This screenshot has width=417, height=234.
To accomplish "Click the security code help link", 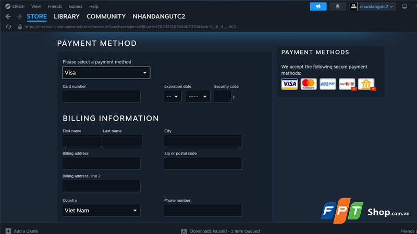I will (x=234, y=97).
